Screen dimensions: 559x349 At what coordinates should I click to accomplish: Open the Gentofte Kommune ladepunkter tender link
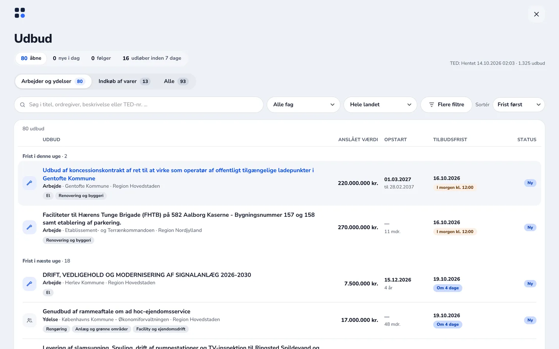178,174
